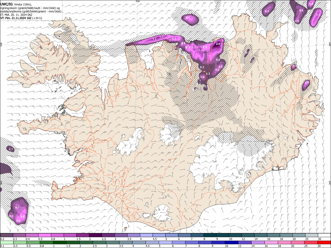Click the 'rigning/skúrir' legend description line

pos(30,8)
